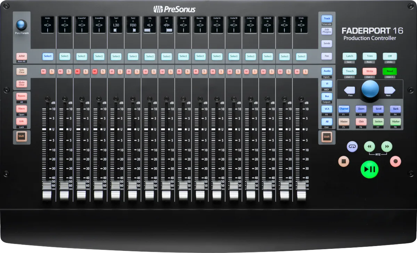Viewport: 417px width, 253px height.
Task: Click the Write automation button
Action: [x=369, y=71]
